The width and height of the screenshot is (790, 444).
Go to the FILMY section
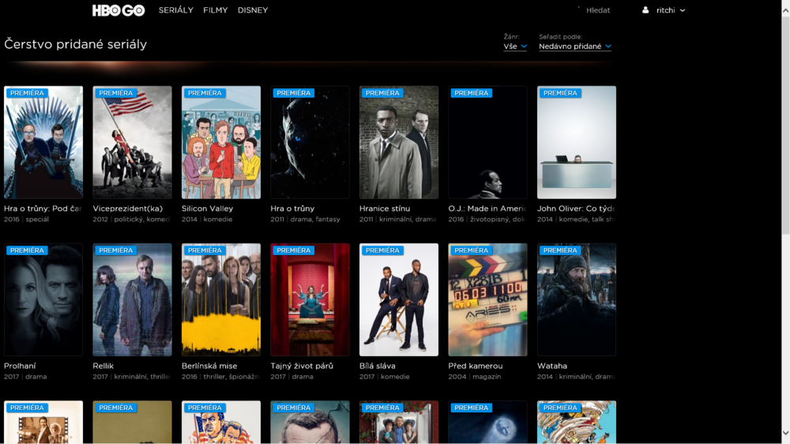coord(215,10)
